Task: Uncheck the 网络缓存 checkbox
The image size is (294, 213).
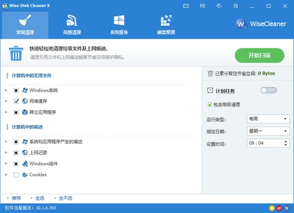Action: click(16, 101)
